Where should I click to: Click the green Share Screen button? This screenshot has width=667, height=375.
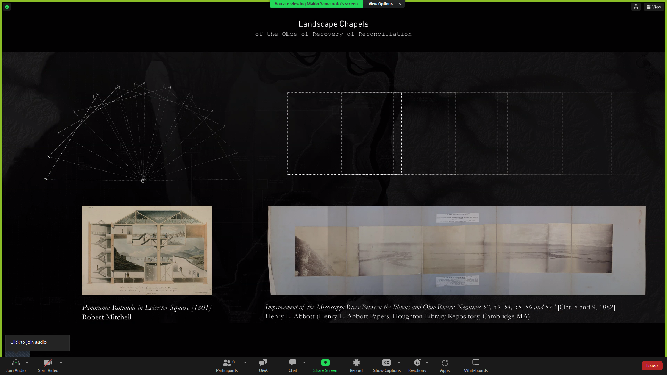point(325,366)
